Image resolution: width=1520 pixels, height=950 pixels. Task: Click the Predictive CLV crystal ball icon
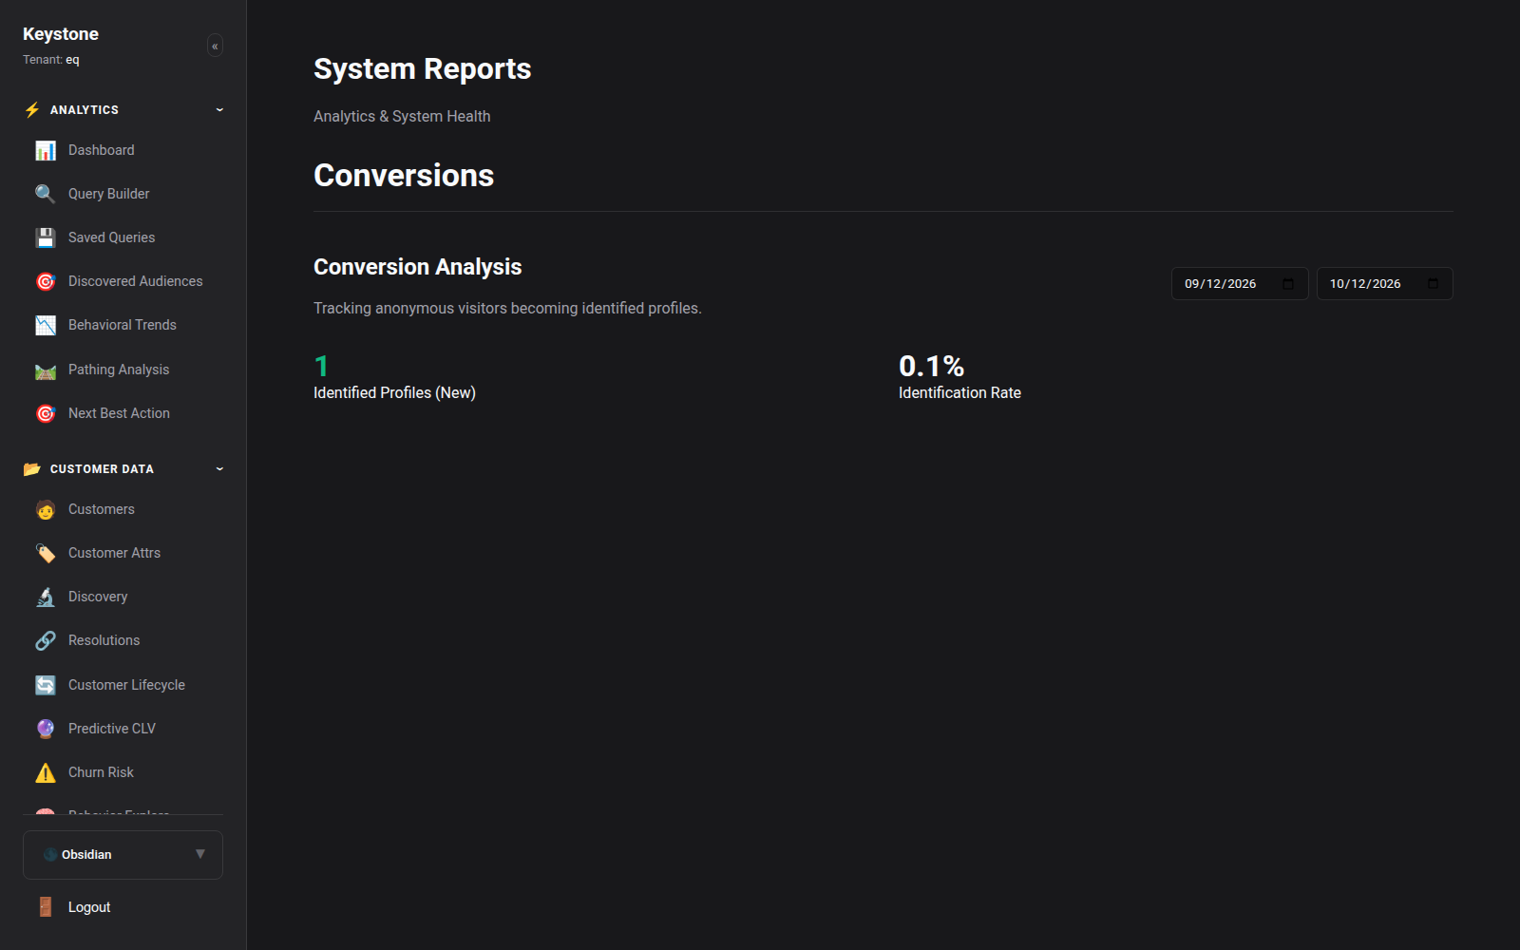[46, 729]
